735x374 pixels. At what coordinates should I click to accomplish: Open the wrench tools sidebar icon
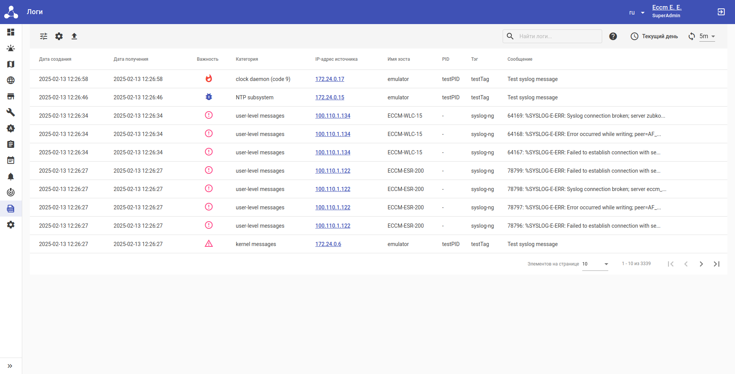[11, 112]
